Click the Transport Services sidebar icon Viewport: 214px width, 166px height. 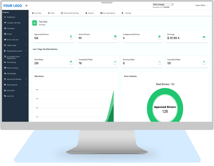(x=5, y=23)
